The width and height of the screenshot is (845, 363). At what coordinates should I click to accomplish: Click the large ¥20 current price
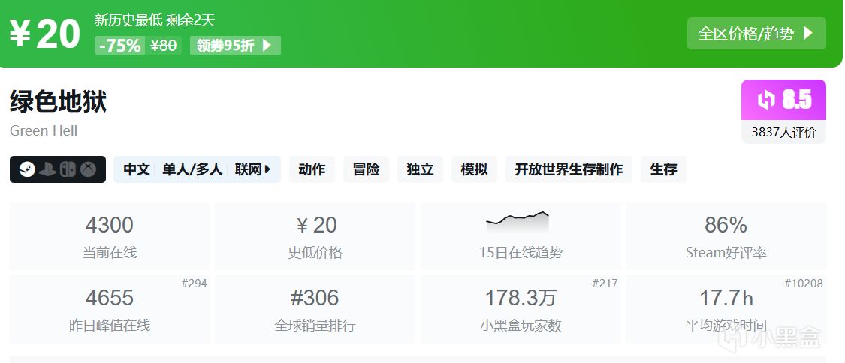(x=45, y=34)
